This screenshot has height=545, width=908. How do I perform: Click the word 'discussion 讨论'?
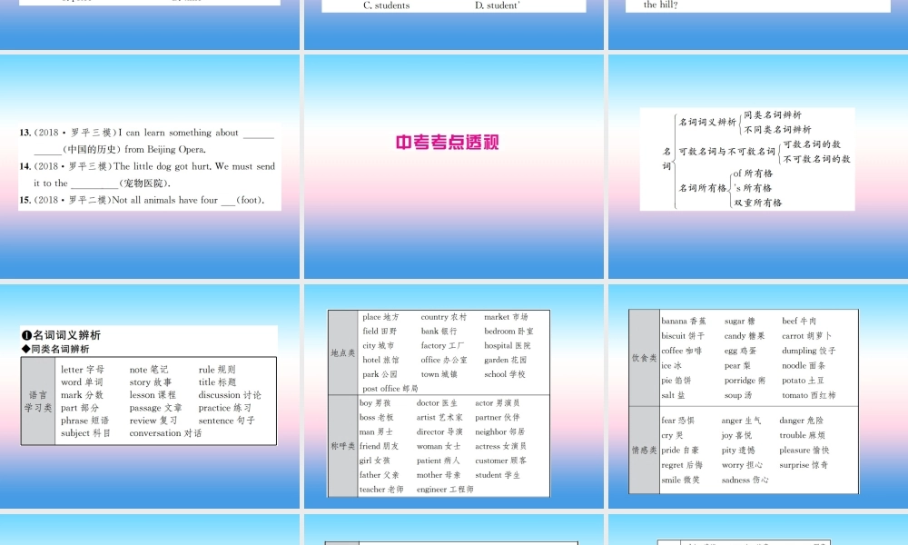[x=230, y=395]
